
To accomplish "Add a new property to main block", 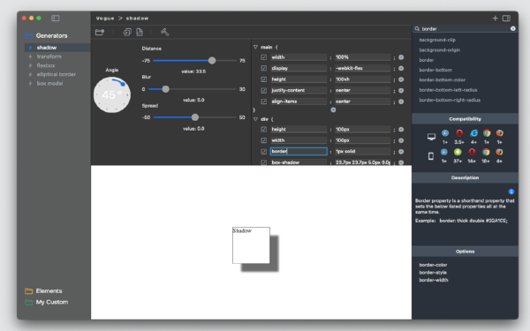I will click(333, 109).
